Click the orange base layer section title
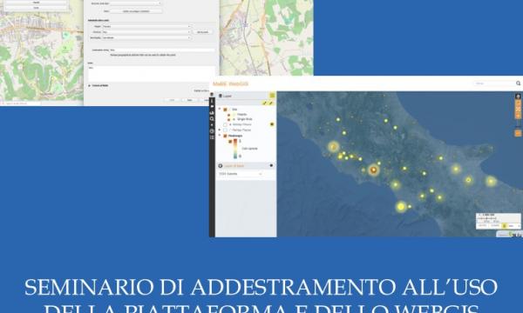 point(234,166)
